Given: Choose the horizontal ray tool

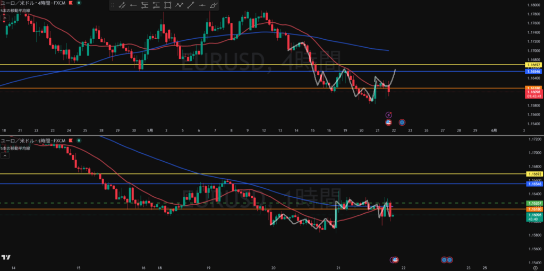Looking at the screenshot, I should [x=133, y=5].
